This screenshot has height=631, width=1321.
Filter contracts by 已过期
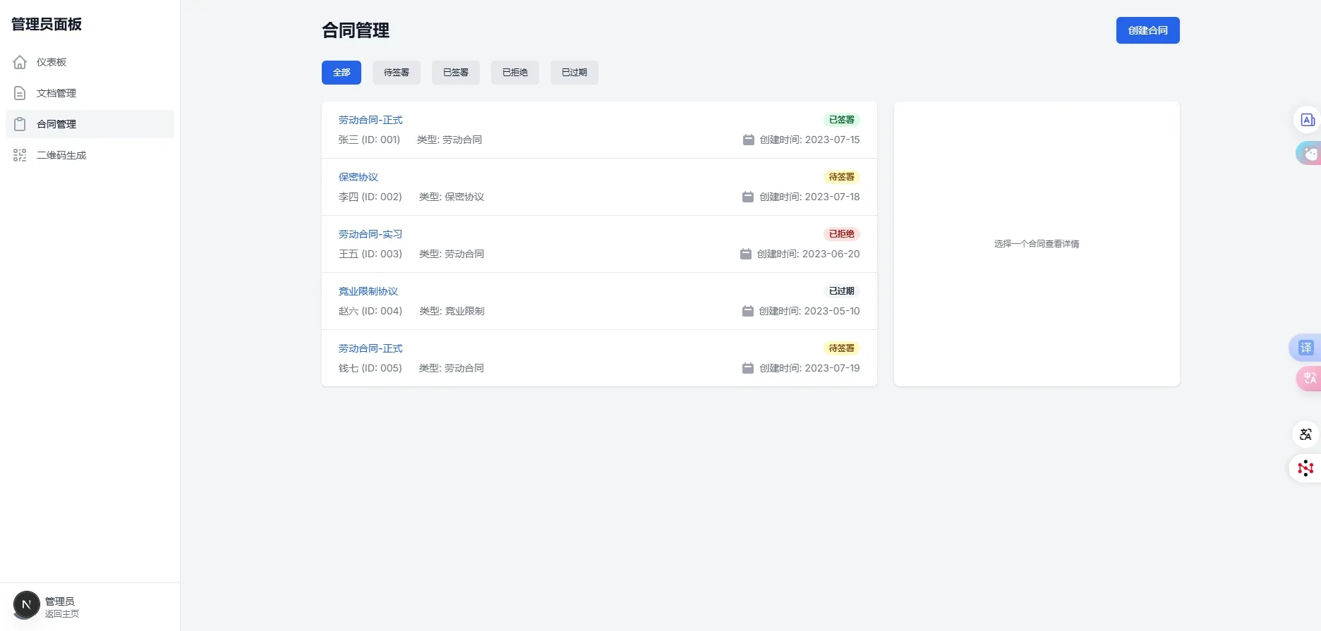click(574, 73)
